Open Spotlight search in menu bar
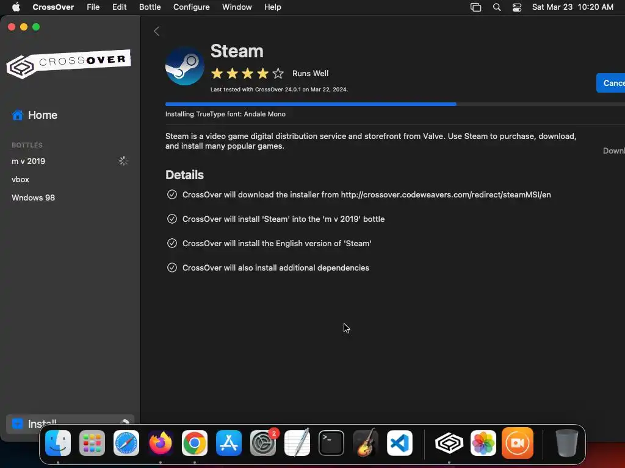Viewport: 625px width, 468px height. point(497,7)
